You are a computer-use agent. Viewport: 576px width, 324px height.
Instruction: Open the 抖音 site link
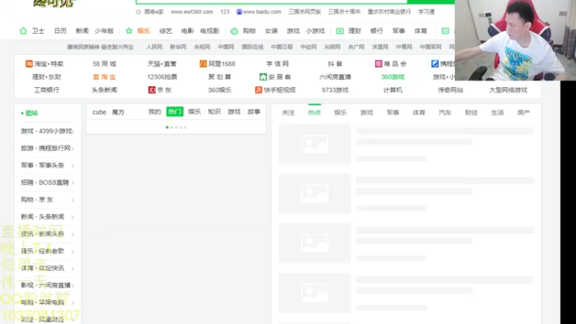[335, 64]
